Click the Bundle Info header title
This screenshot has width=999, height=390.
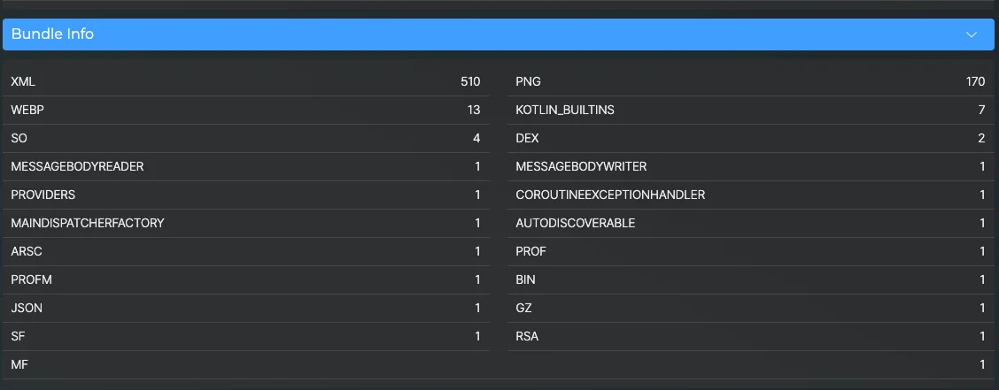point(52,34)
